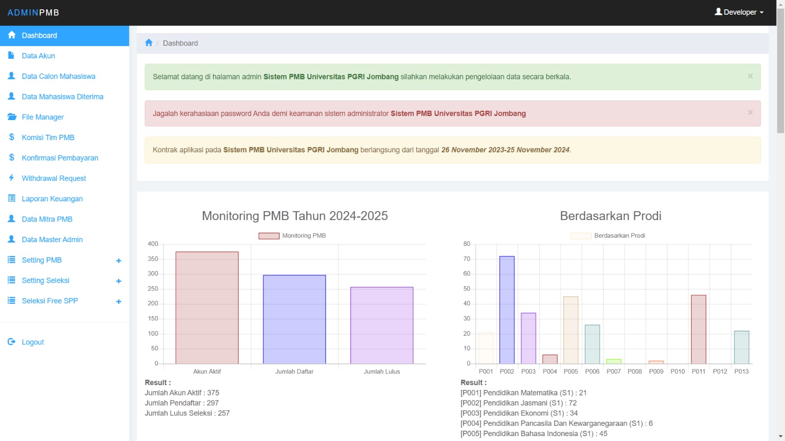Expand the Setting PMB submenu
This screenshot has width=785, height=441.
tap(118, 260)
